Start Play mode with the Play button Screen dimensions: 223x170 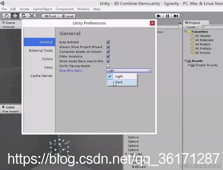click(x=159, y=16)
